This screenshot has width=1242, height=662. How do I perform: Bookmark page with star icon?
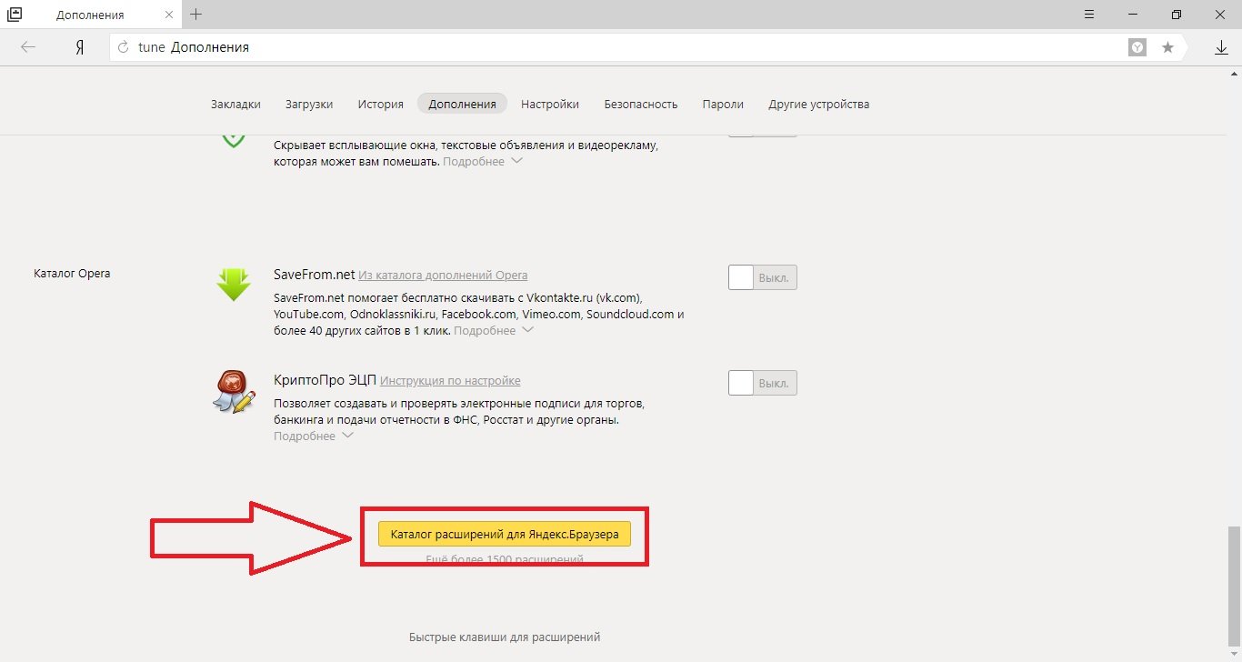tap(1168, 47)
